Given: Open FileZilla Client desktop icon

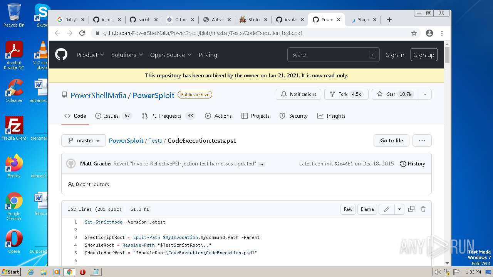Looking at the screenshot, I should click(14, 128).
